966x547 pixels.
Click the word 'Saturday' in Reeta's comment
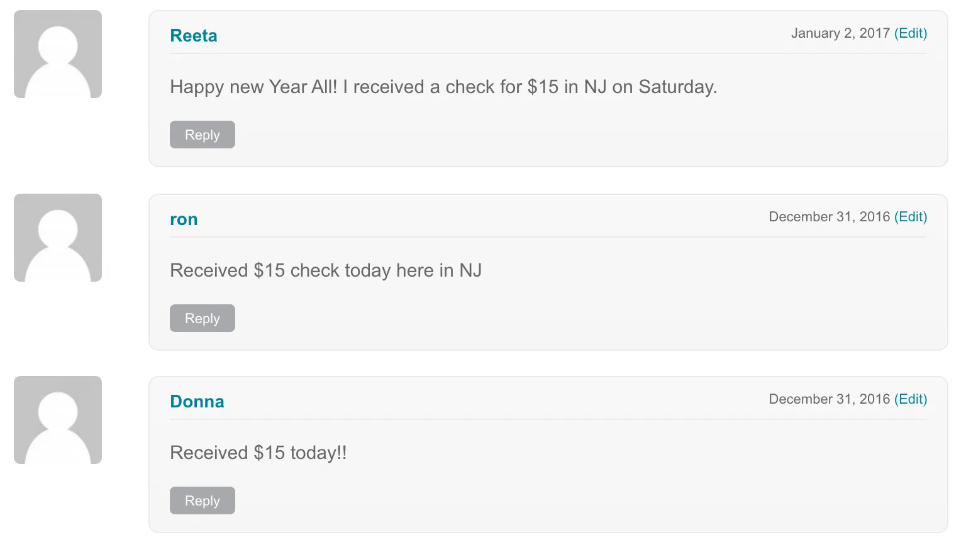676,87
